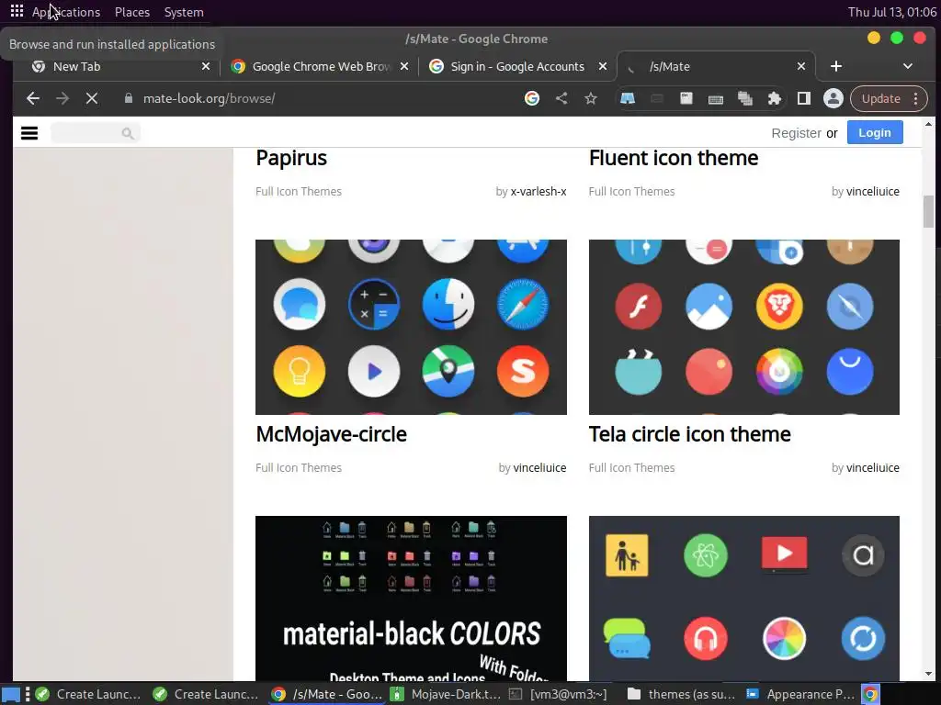Viewport: 941px width, 705px height.
Task: Open the System menu
Action: (x=184, y=12)
